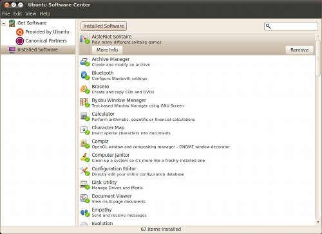The height and width of the screenshot is (234, 322).
Task: Select the Calculator title text
Action: coord(103,114)
